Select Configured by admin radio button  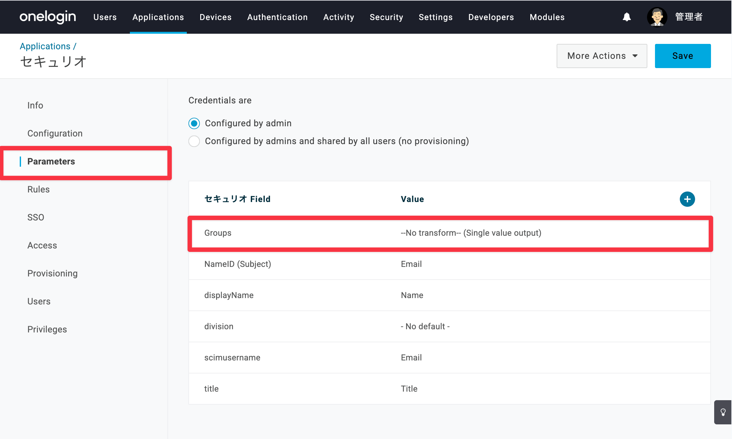[x=194, y=123]
